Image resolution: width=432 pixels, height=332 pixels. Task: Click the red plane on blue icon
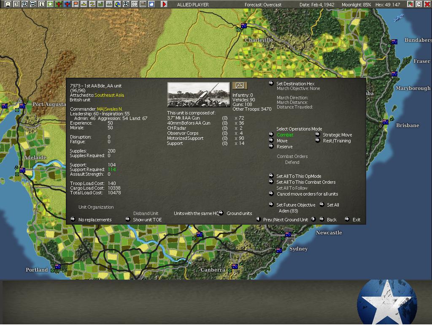[67, 4]
